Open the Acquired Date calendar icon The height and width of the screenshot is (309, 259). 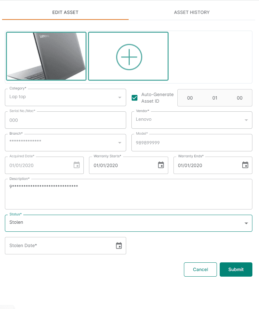pos(77,165)
